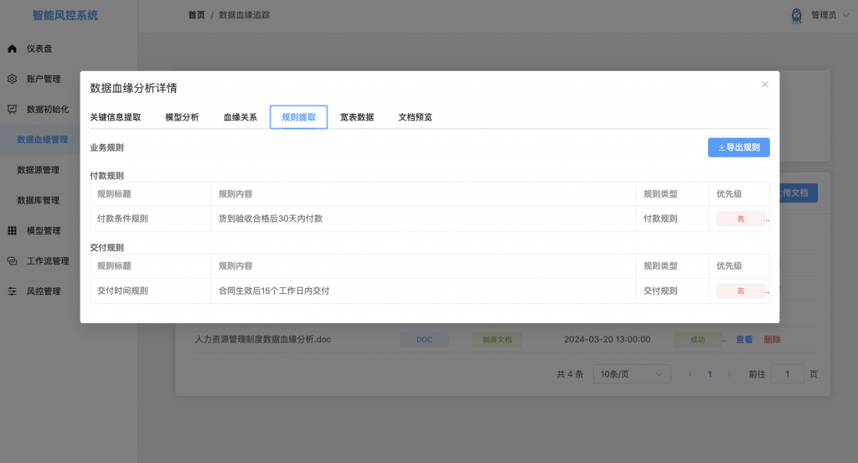Select the 规则提取 tab

pyautogui.click(x=299, y=117)
